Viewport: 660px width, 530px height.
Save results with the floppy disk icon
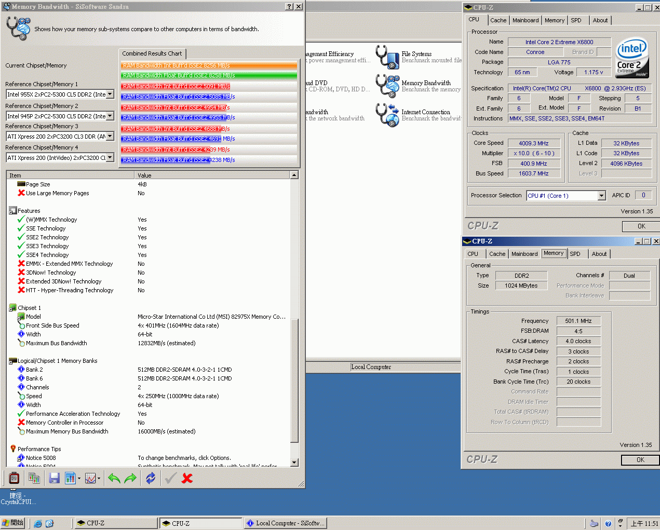(54, 478)
